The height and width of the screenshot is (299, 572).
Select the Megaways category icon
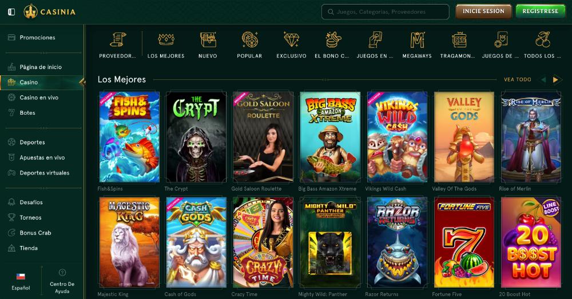(x=417, y=39)
